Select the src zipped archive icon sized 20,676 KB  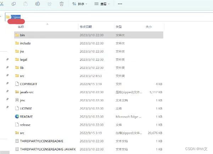(17, 133)
